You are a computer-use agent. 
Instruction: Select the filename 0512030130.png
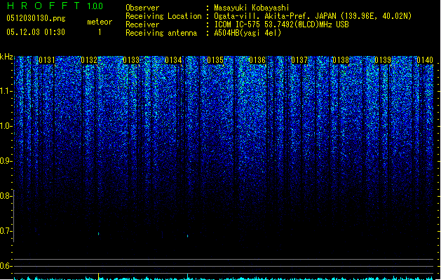(x=36, y=18)
